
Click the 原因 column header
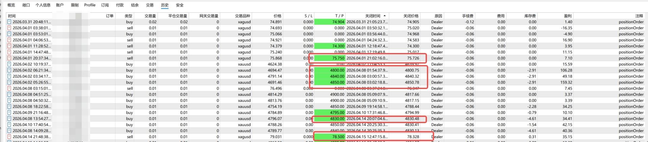point(438,16)
